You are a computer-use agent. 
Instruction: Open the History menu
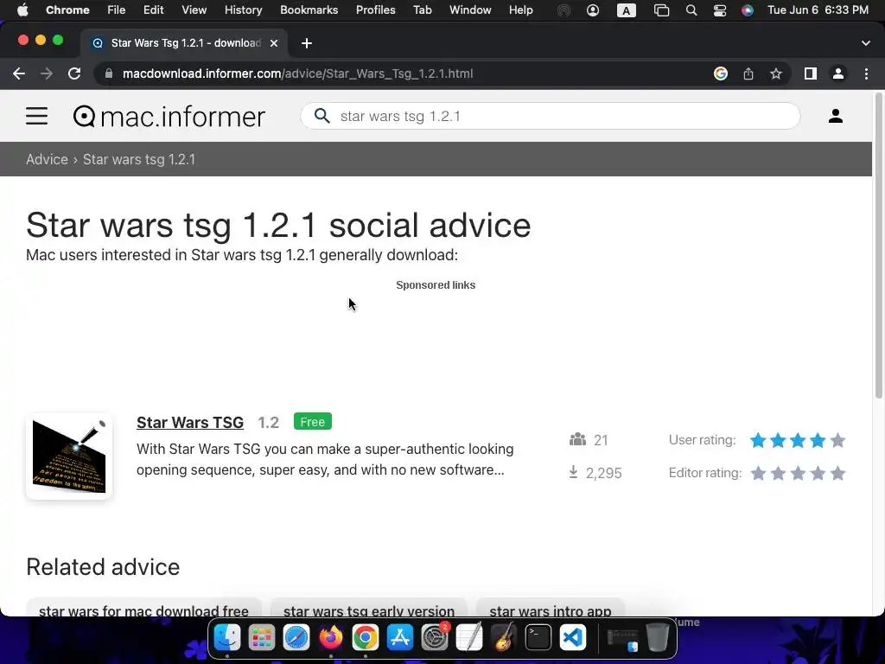coord(243,10)
